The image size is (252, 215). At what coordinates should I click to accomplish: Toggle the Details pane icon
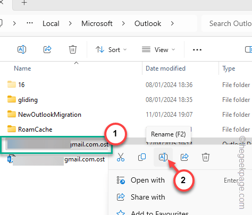click(248, 49)
